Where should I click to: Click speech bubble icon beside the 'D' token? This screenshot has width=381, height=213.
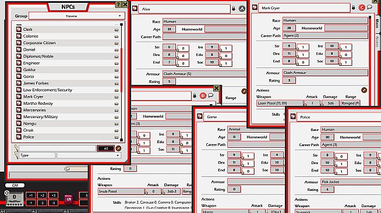pyautogui.click(x=210, y=95)
